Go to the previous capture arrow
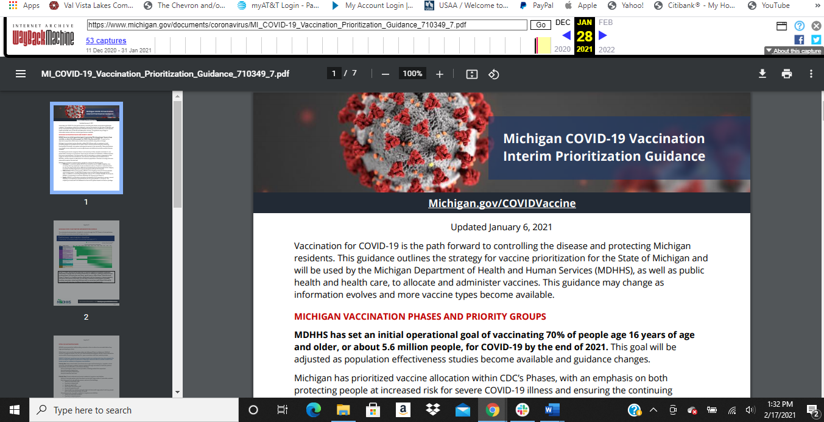Viewport: 824px width, 422px height. point(566,35)
